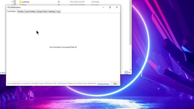Click the Start button in DS4Windows
Screen dimensions: 194x109
tap(115, 84)
